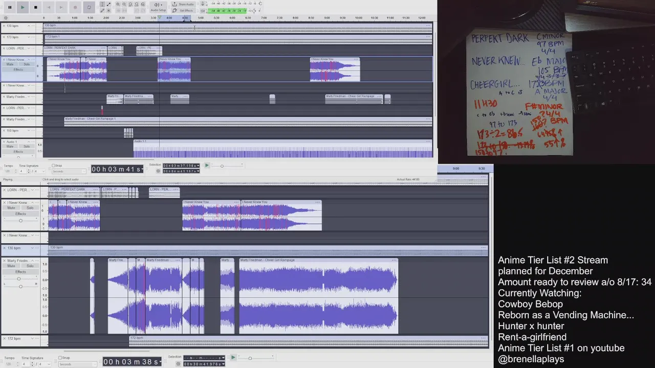
Task: Fit selection to width using zoom icon
Action: click(130, 4)
